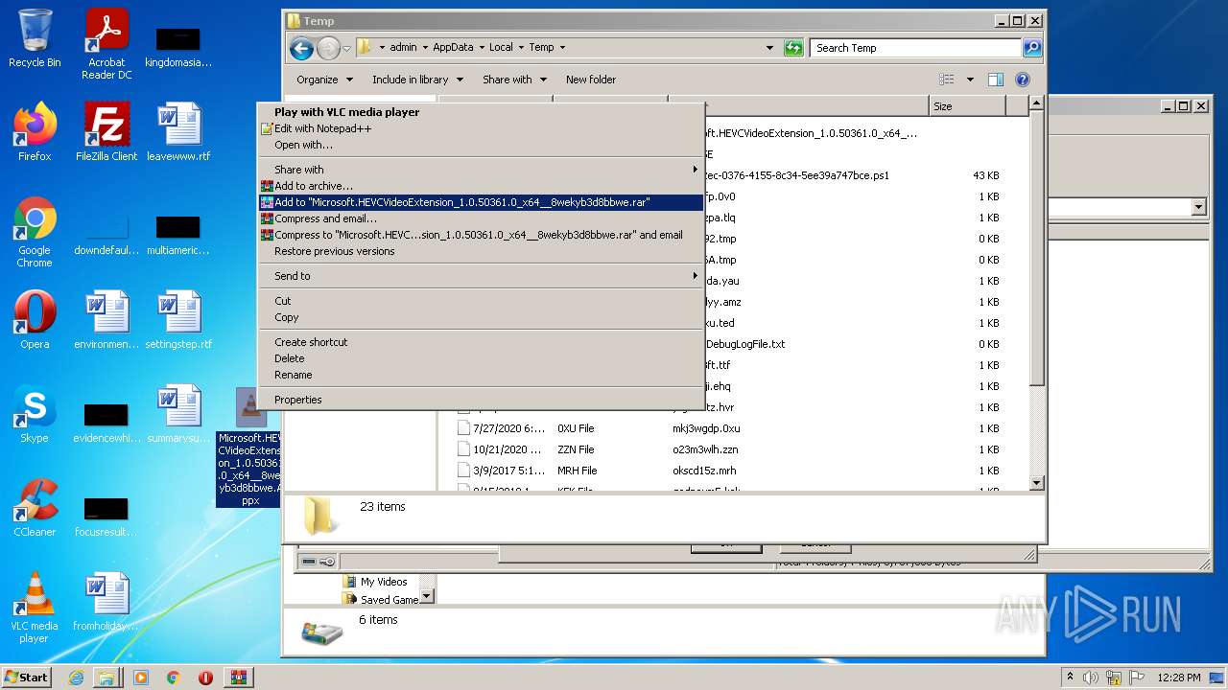The image size is (1228, 690).
Task: Select settingstep.rtf document icon
Action: 178,319
